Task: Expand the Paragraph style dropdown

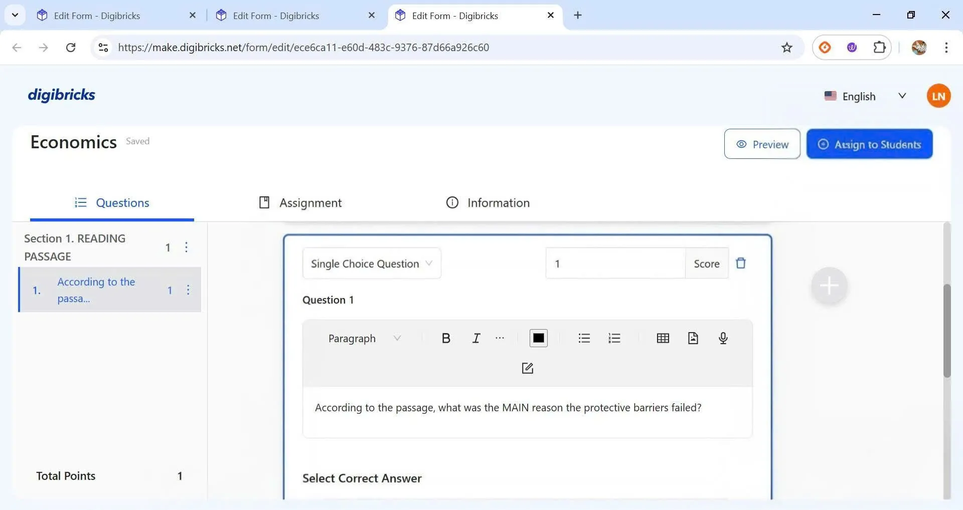Action: click(364, 338)
